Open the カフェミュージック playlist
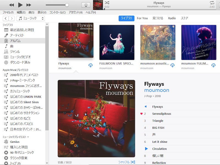 [23, 91]
